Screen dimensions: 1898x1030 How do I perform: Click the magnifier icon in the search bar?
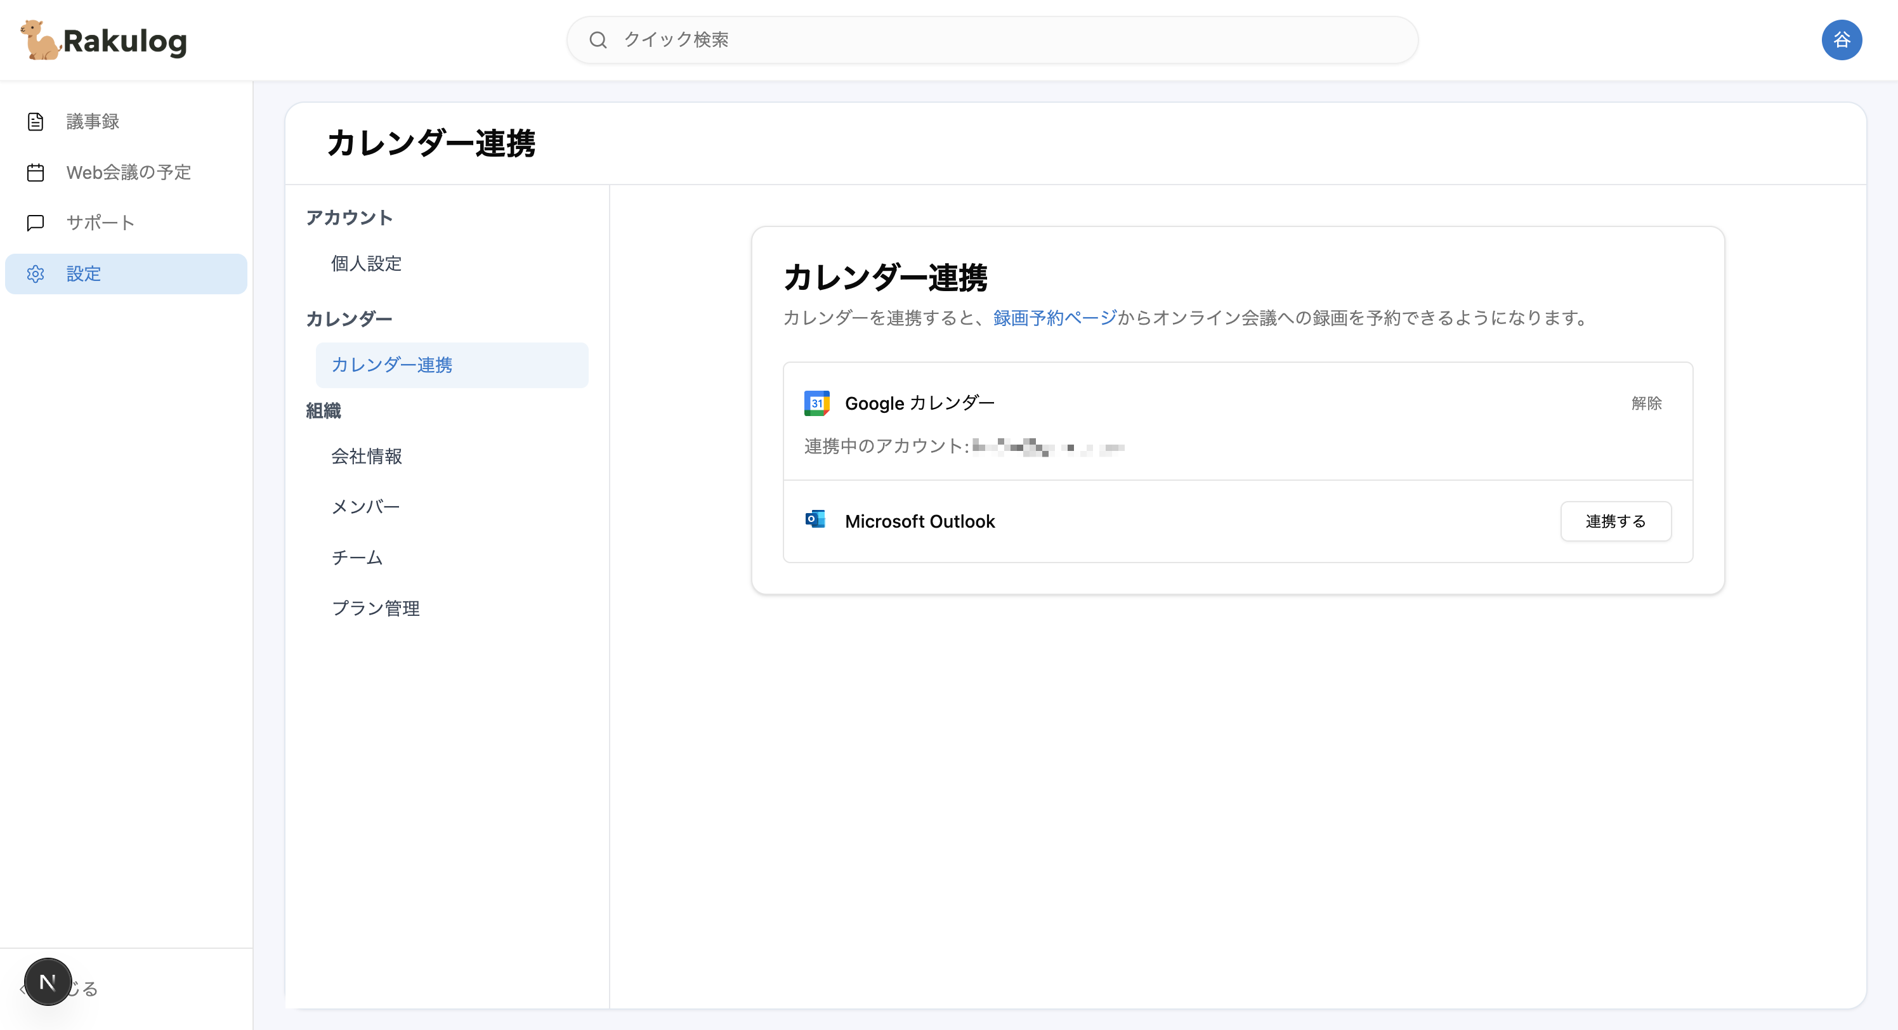[x=599, y=40]
